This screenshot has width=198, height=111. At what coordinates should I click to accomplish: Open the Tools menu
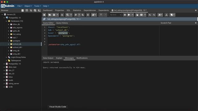coord(37,6)
